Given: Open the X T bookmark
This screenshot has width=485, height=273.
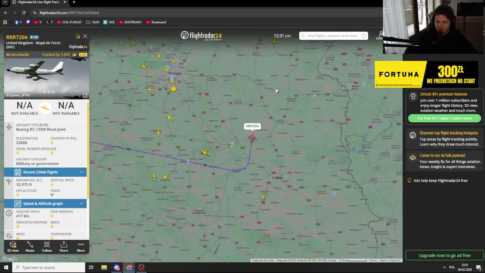Looking at the screenshot, I should 49,22.
